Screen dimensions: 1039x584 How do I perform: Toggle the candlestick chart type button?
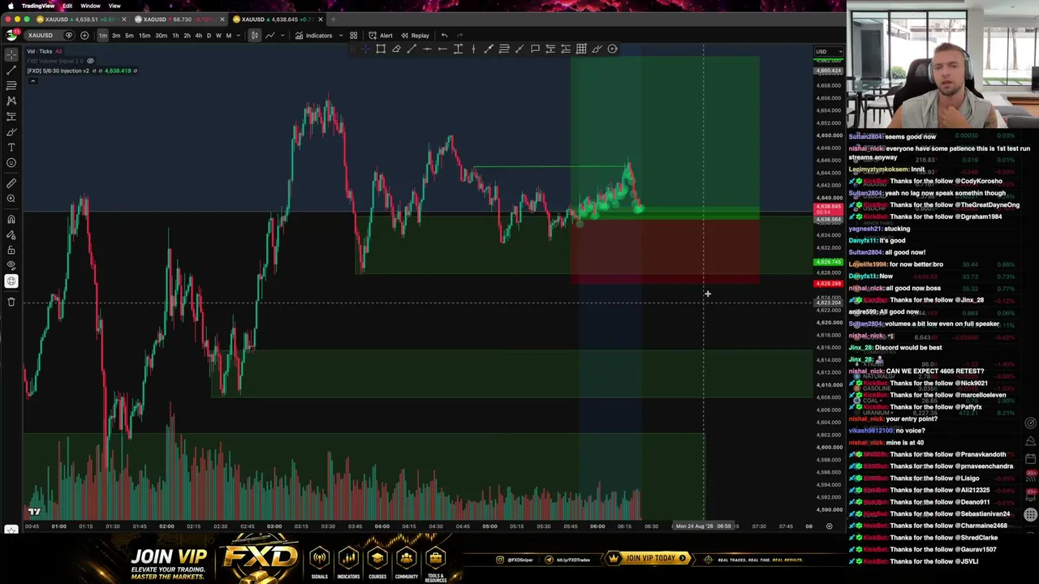tap(254, 36)
